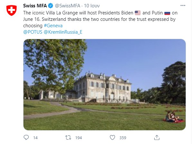Click the reply speech bubble icon

point(26,137)
